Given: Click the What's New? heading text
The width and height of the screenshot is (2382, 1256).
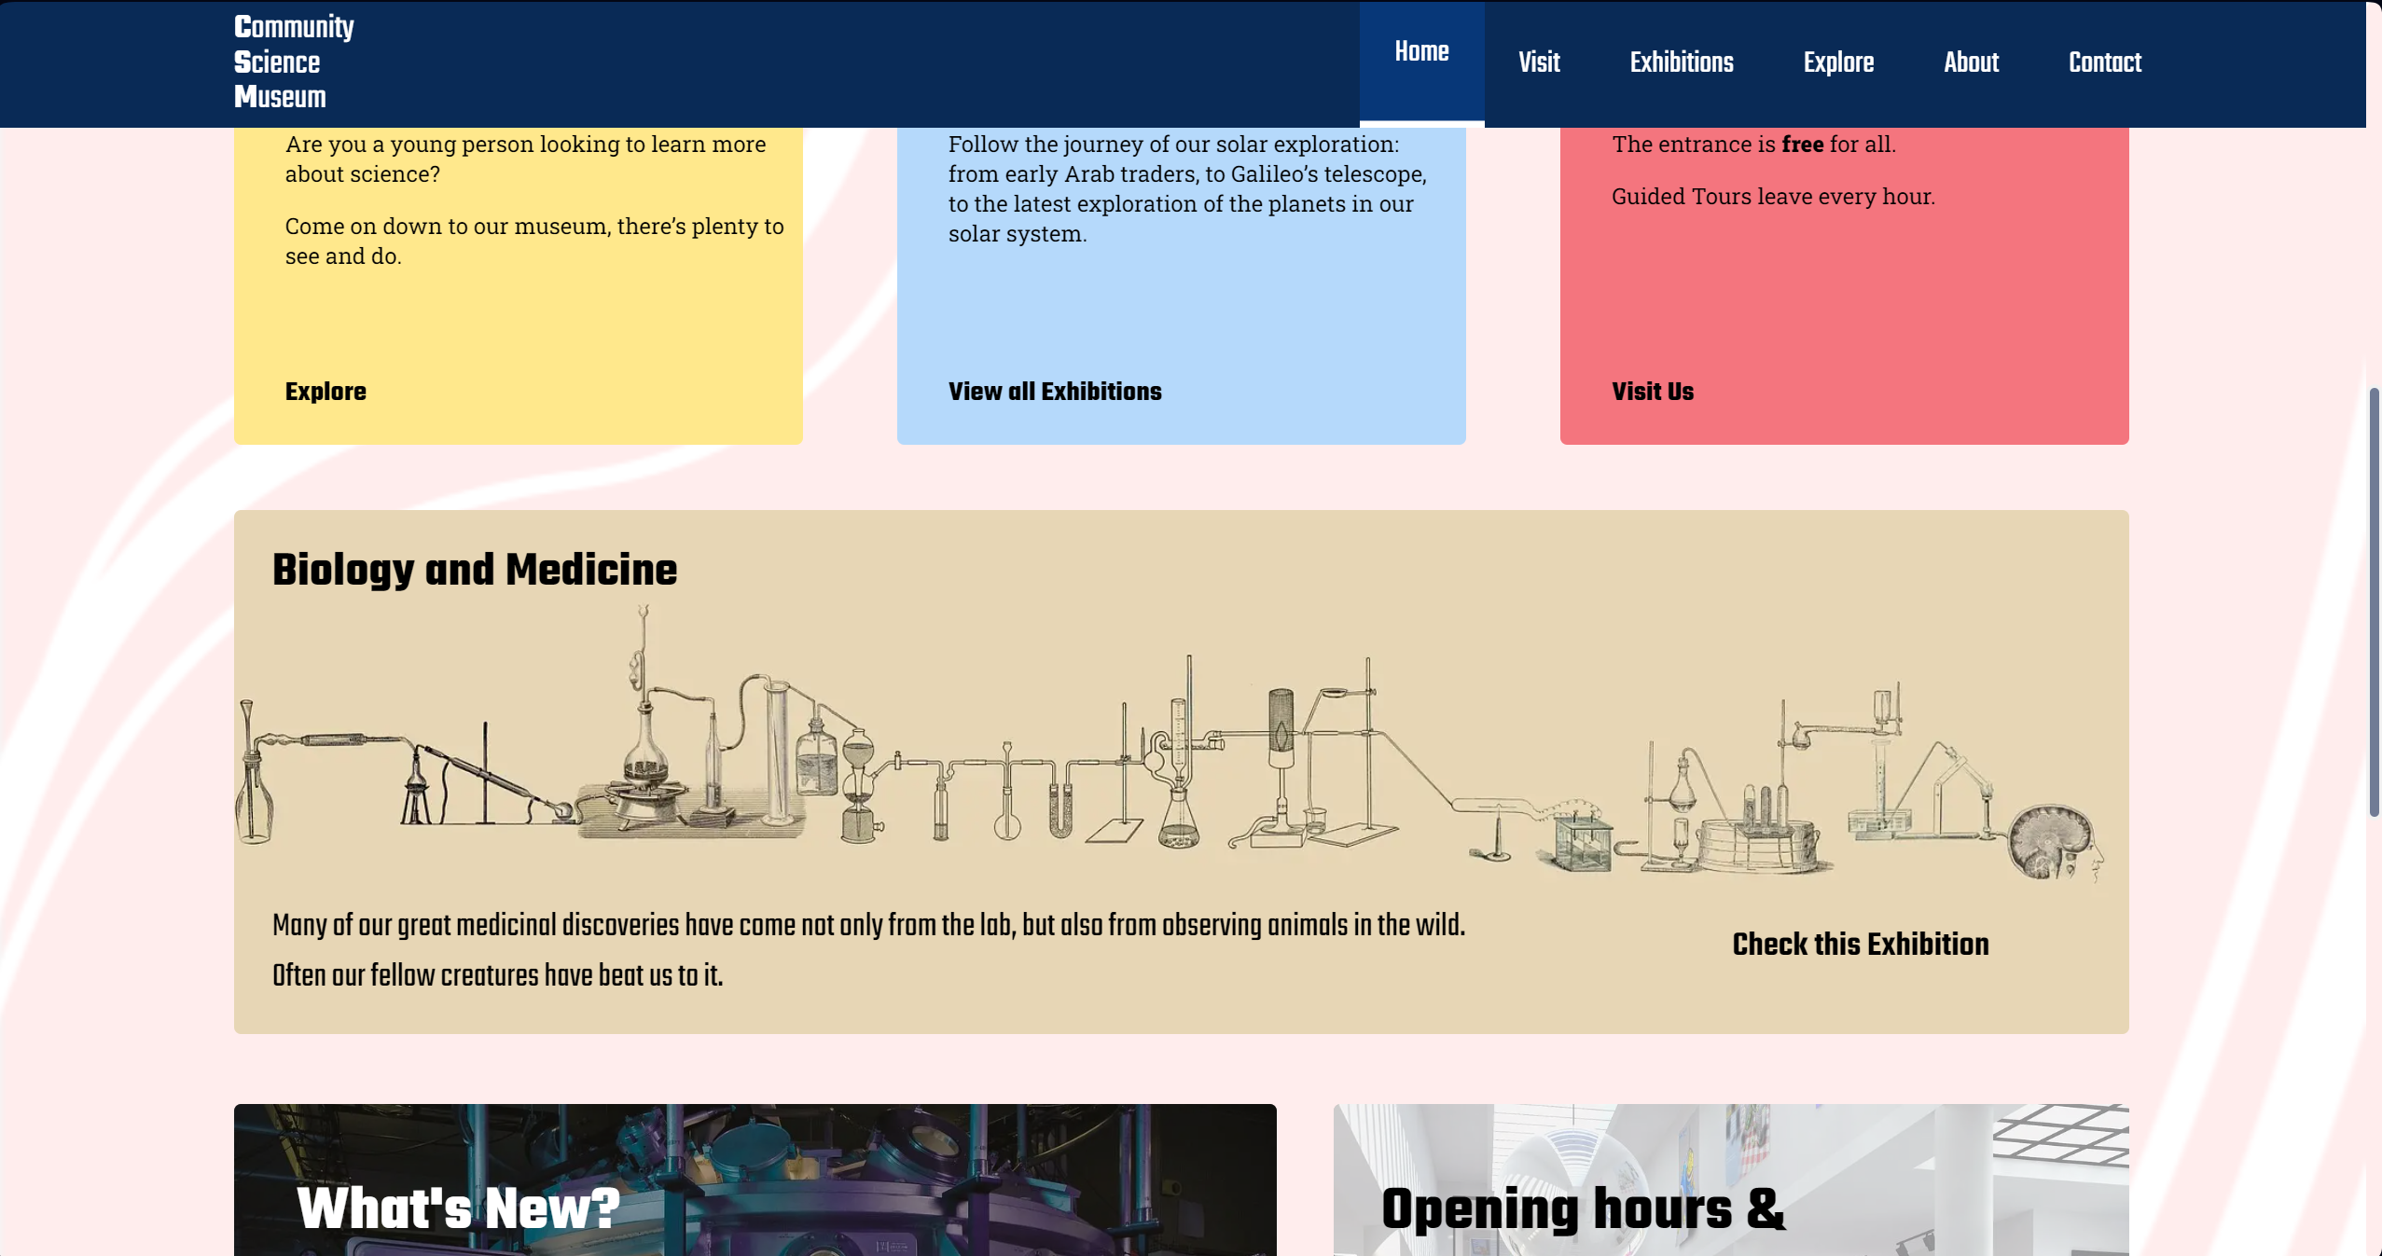Looking at the screenshot, I should click(x=454, y=1212).
